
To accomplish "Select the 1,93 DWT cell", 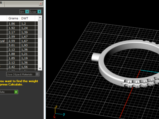I will coord(27,45).
